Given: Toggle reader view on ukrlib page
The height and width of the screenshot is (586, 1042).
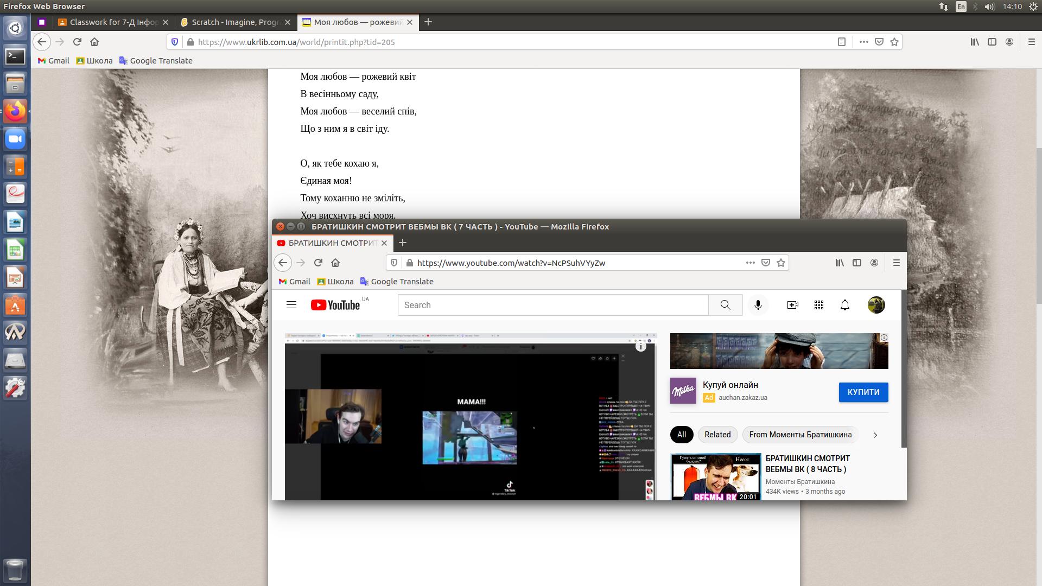Looking at the screenshot, I should point(842,42).
